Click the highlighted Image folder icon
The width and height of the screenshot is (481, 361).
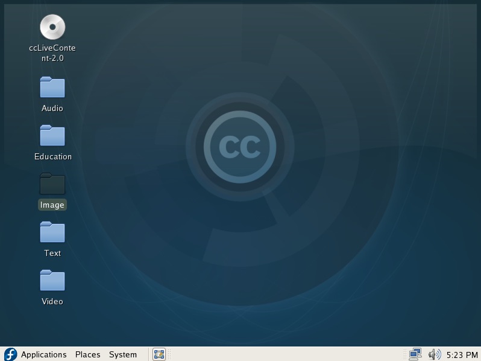tap(52, 184)
